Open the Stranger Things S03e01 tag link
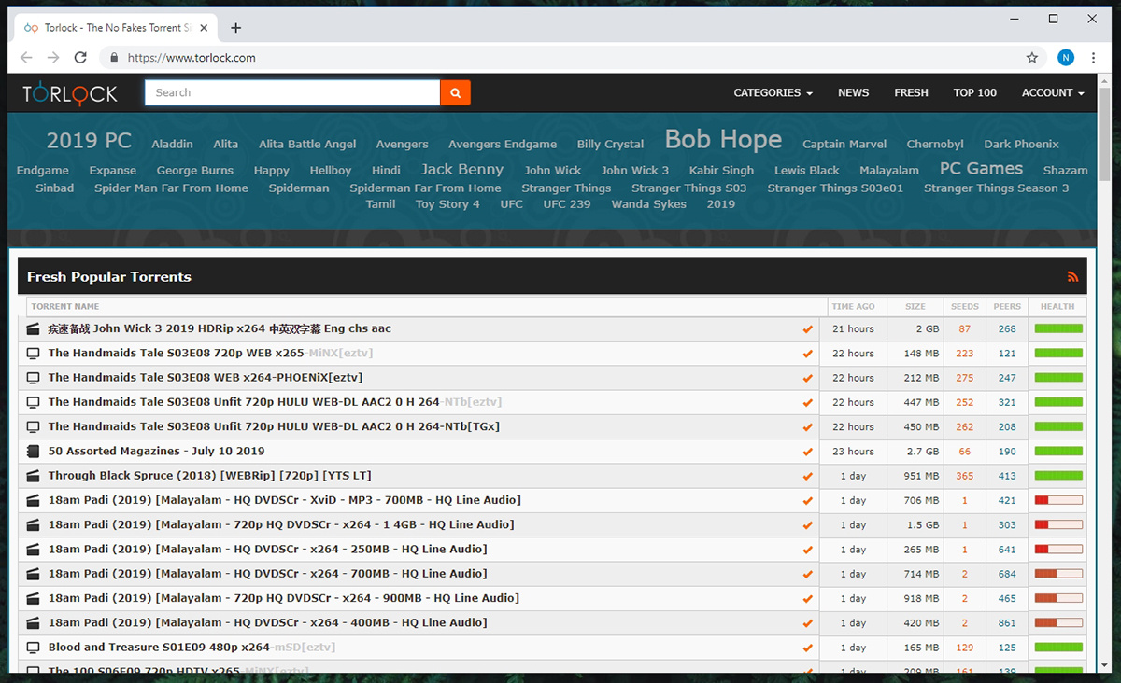This screenshot has width=1121, height=683. [x=835, y=188]
